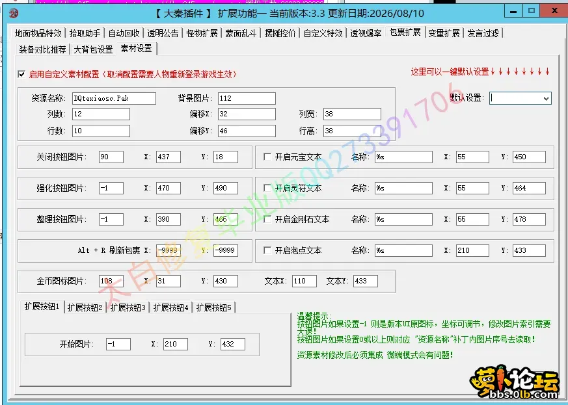Click 灵符文本 Y field 464
Viewport: 568px width, 405px height.
point(529,188)
